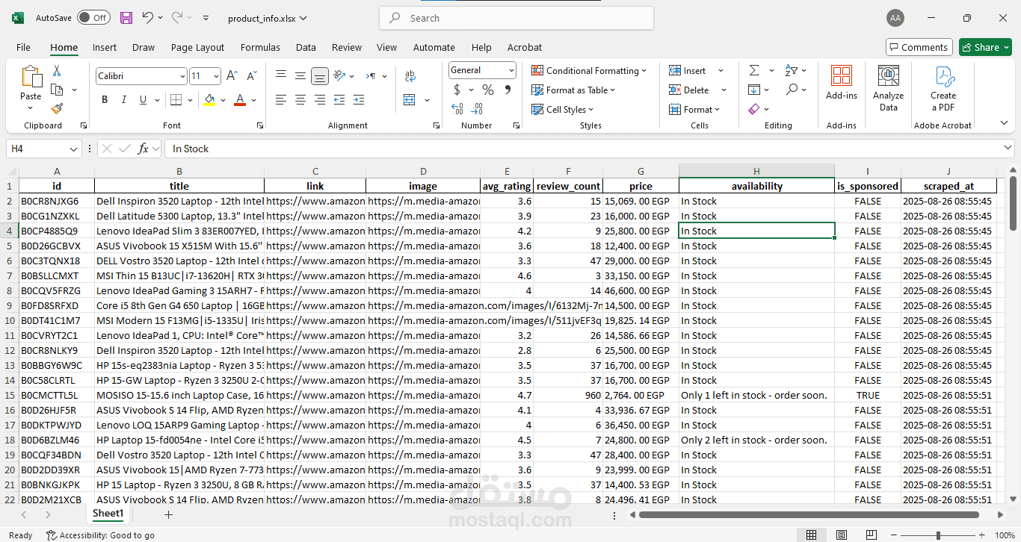Click Increase Decimal icon
Viewport: 1021px width, 542px height.
click(x=457, y=109)
